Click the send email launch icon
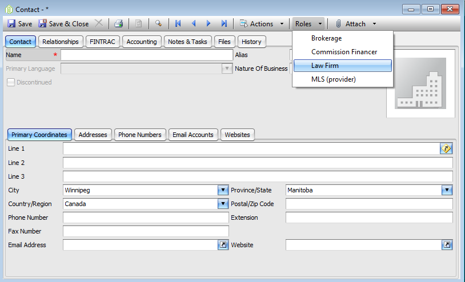This screenshot has height=282, width=465. (223, 245)
